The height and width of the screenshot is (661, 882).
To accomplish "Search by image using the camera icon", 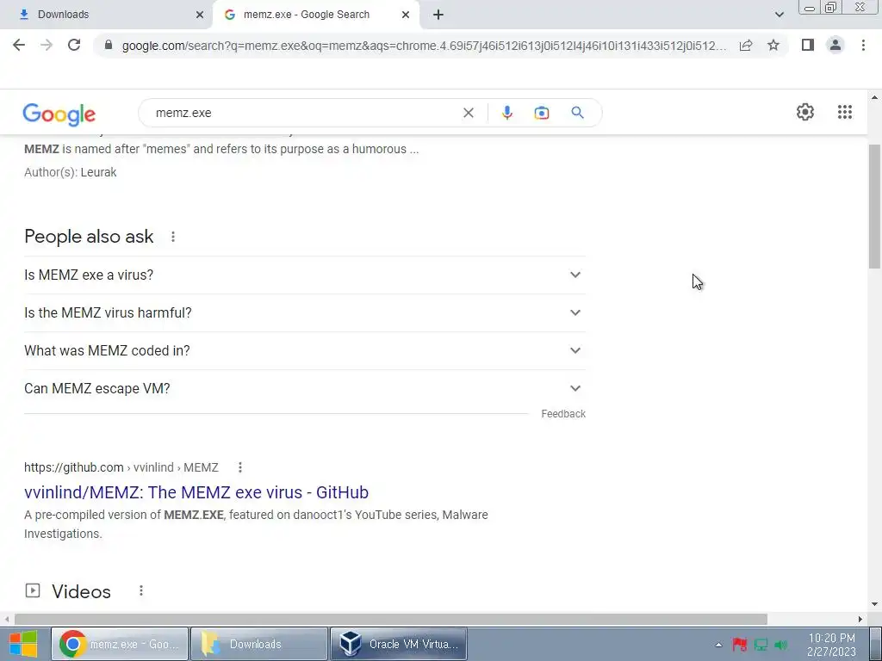I will tap(541, 113).
